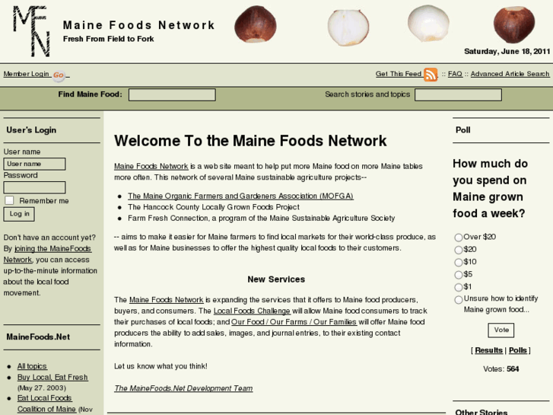The image size is (553, 415).
Task: Click the round Go button icon
Action: [59, 75]
